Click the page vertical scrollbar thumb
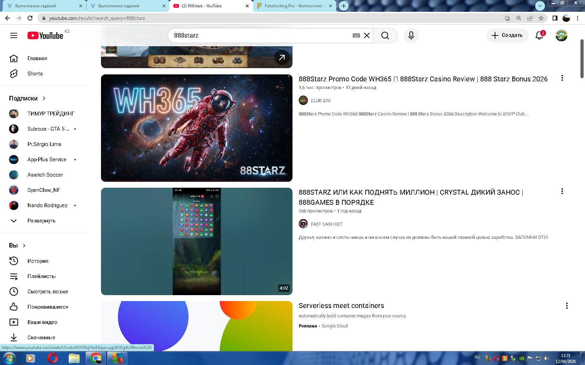The image size is (585, 365). click(x=582, y=58)
